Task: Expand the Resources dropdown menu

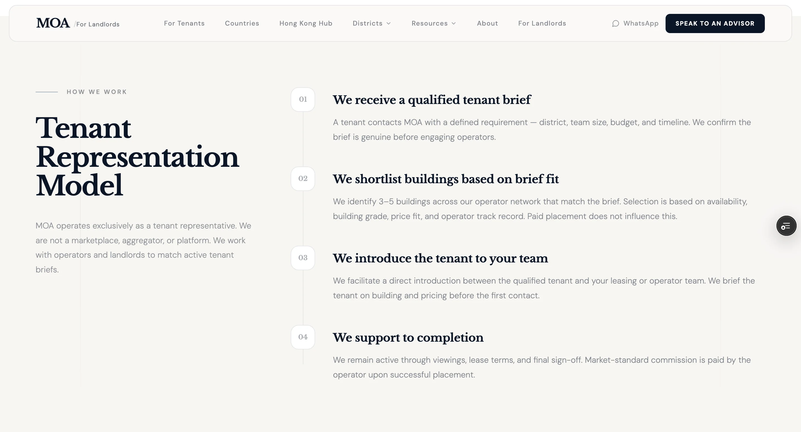Action: tap(434, 23)
